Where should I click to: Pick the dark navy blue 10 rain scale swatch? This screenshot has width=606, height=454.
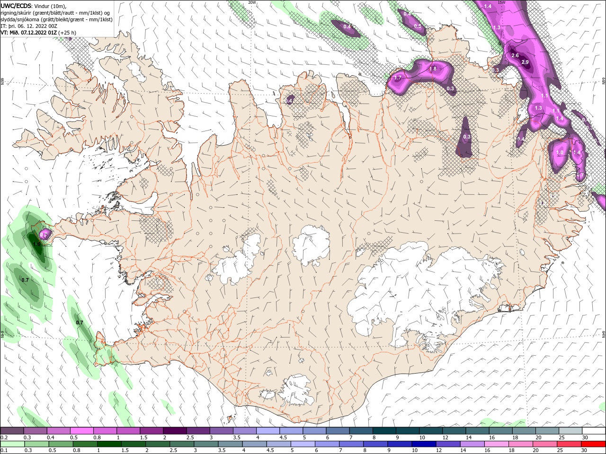(x=424, y=444)
